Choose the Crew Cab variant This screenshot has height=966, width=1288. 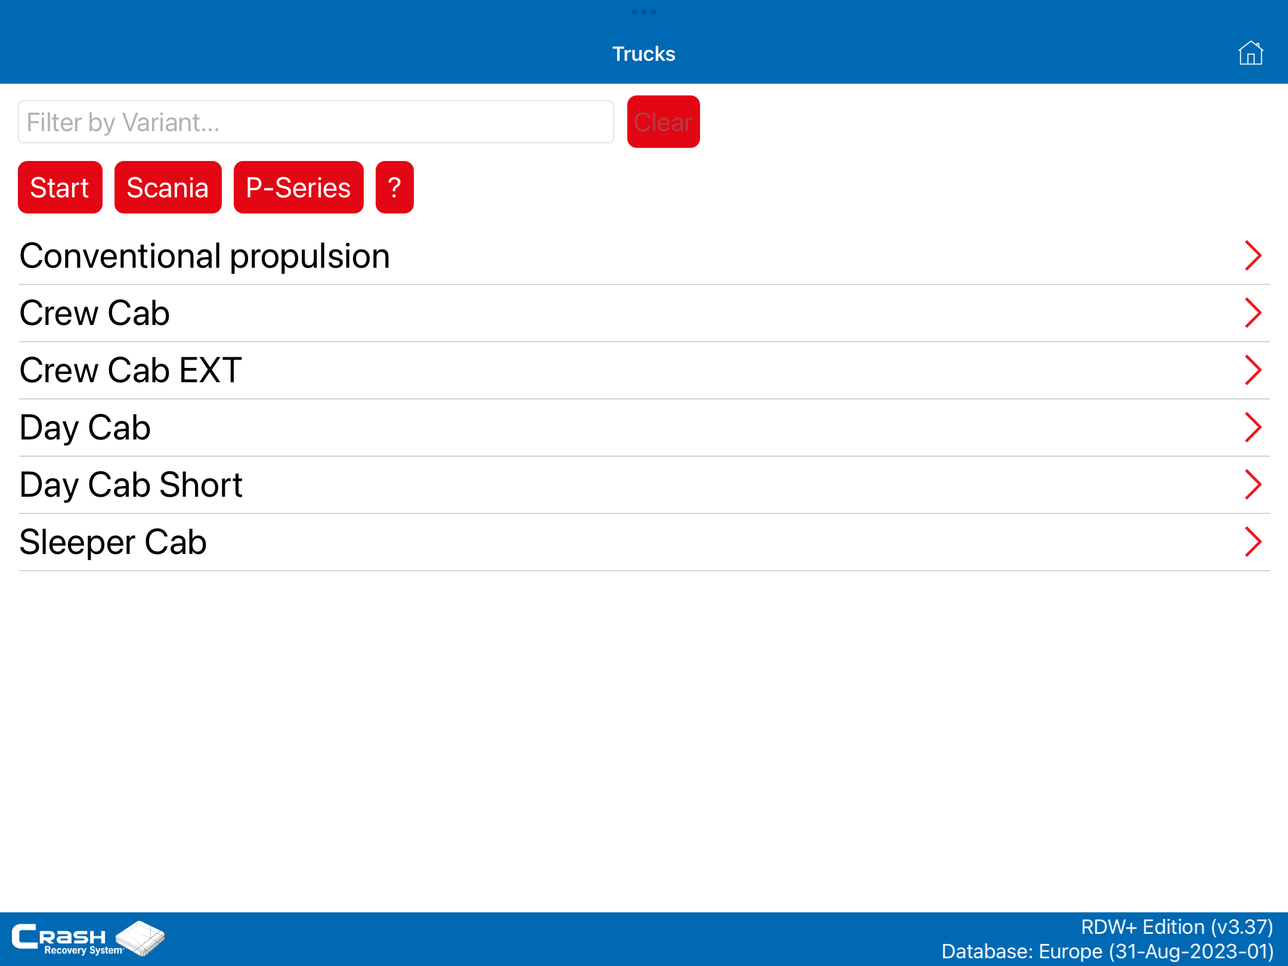pyautogui.click(x=95, y=314)
